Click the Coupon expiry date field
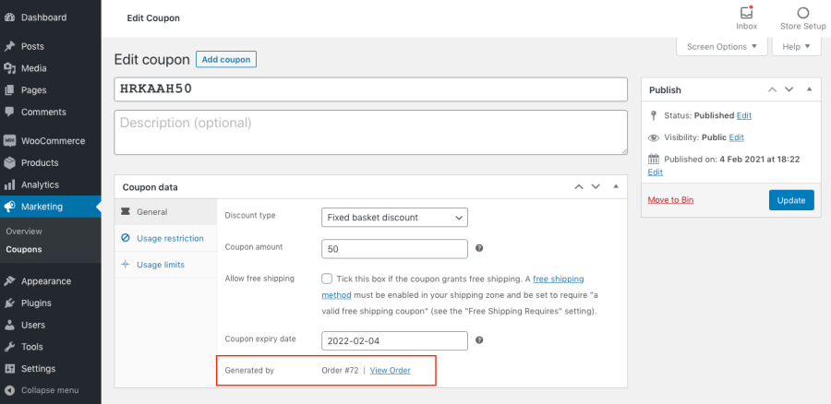The height and width of the screenshot is (404, 831). coord(394,340)
